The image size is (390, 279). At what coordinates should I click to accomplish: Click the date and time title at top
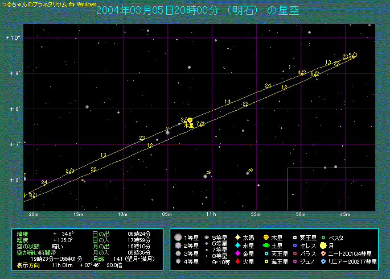196,11
